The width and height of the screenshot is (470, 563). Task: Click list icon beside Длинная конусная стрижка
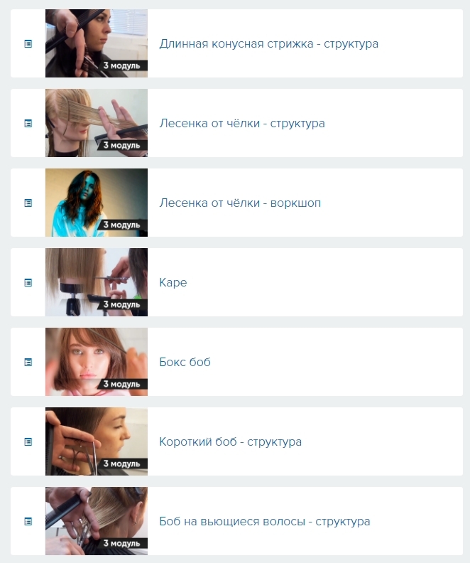pyautogui.click(x=28, y=44)
